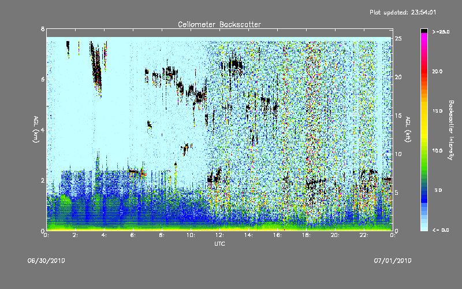This screenshot has width=462, height=289.
Task: Click the ">-25.0" colorbar maximum label
Action: [x=441, y=32]
